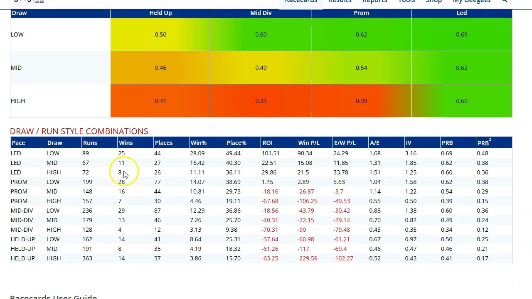Go to the Shop link
The width and height of the screenshot is (532, 299).
[x=433, y=1]
